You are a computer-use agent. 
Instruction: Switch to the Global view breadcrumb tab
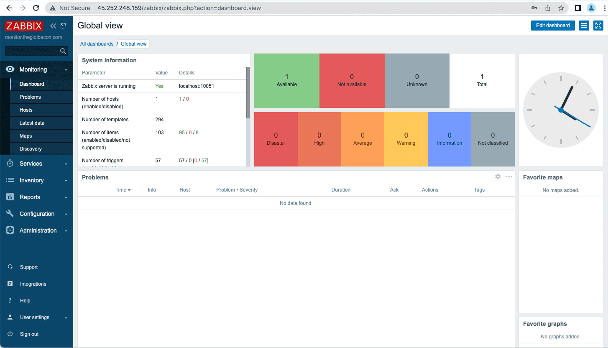[x=133, y=43]
